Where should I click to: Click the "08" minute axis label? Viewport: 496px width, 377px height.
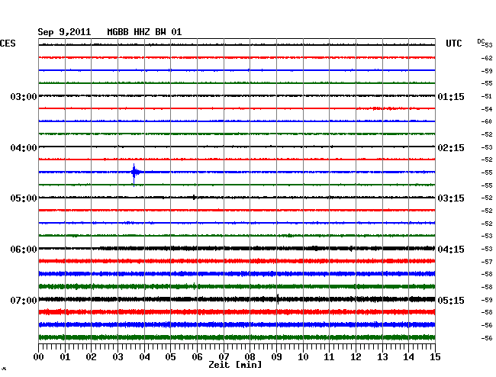(x=250, y=357)
